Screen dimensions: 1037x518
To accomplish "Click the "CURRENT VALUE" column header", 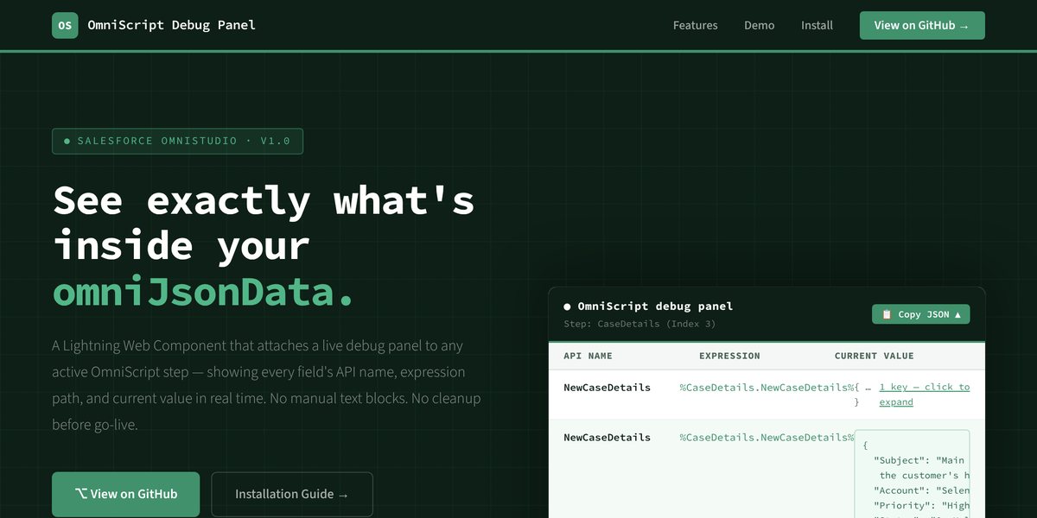I will point(874,356).
